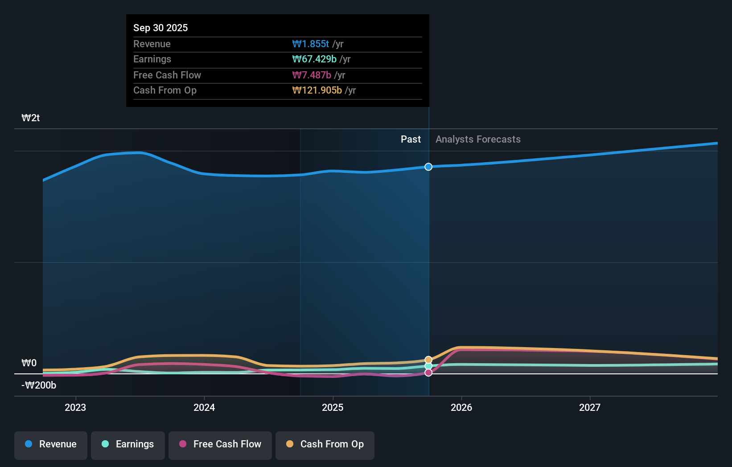The height and width of the screenshot is (467, 732).
Task: Toggle the Earnings series in the legend
Action: 127,445
